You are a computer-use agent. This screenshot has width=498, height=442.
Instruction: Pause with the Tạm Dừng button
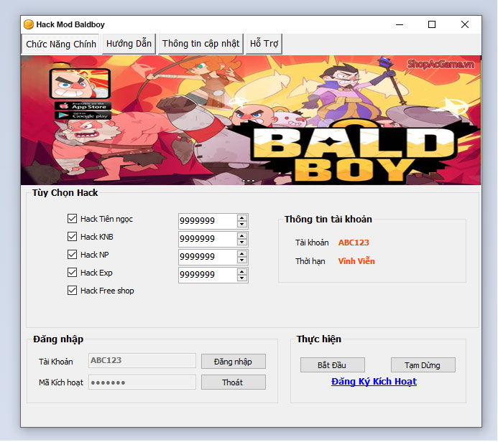423,365
